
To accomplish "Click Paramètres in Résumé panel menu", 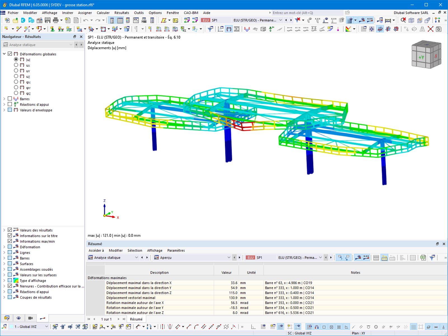I will pos(176,250).
